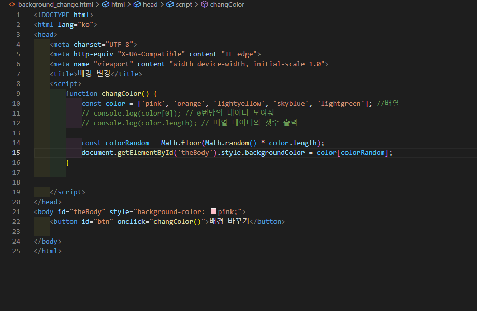477x311 pixels.
Task: Click 'lightgreen' string in the color array
Action: (x=340, y=103)
